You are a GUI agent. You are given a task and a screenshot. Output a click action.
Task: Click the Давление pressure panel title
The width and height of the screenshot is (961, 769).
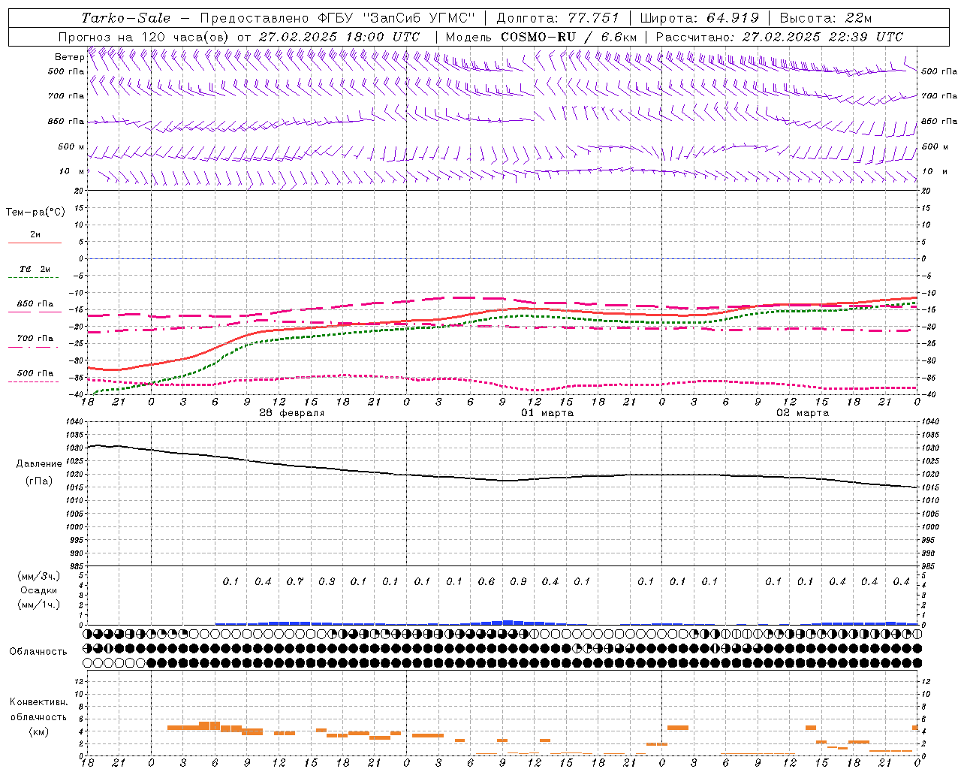pos(39,464)
